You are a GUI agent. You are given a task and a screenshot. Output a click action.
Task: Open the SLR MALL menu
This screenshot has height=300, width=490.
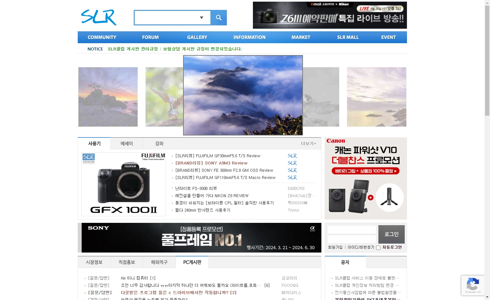(348, 37)
